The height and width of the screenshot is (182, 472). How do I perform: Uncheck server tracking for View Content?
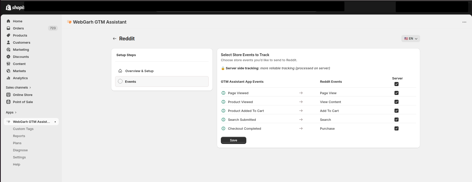[397, 102]
